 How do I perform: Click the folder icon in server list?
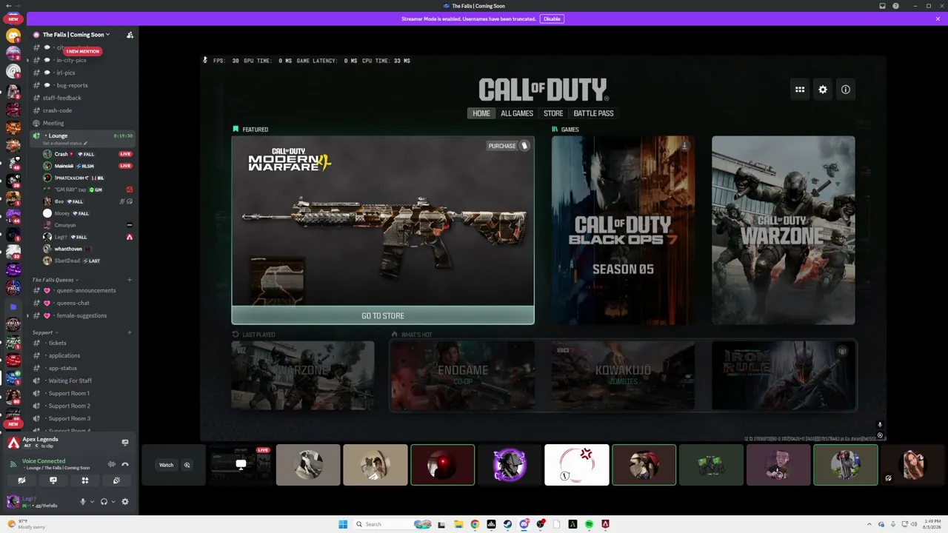point(13,306)
